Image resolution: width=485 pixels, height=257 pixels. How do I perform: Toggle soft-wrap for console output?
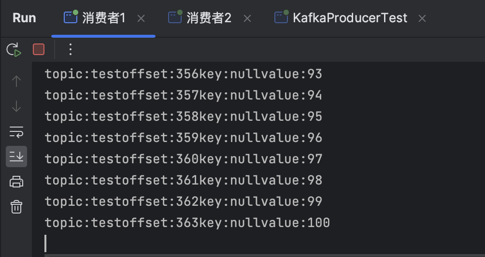pos(16,131)
